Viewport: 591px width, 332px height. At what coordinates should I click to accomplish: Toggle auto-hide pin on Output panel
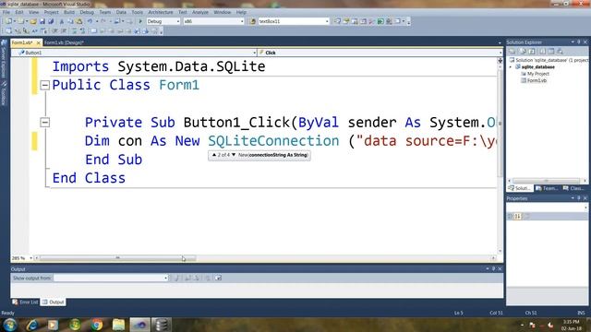[x=493, y=268]
